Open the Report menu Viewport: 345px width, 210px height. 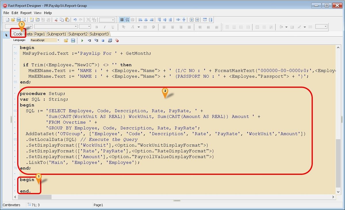point(26,13)
